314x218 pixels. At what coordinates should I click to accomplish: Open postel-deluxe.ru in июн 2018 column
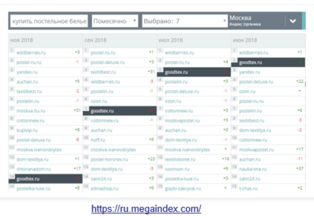pyautogui.click(x=256, y=82)
